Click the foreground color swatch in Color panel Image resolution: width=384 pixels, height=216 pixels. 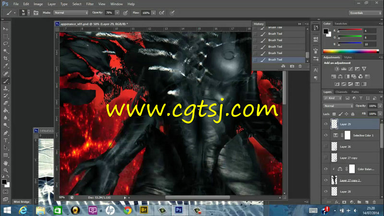point(325,31)
